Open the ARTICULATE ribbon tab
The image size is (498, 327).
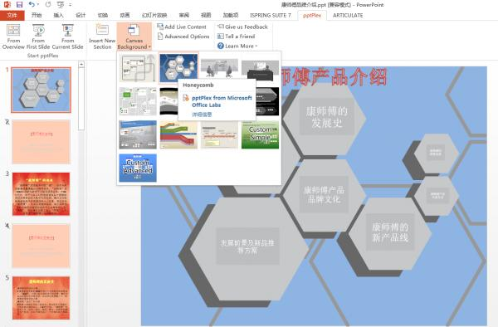348,15
